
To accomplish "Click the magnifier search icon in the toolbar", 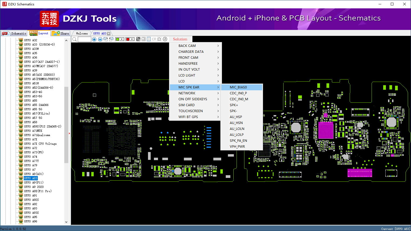I will (x=75, y=39).
